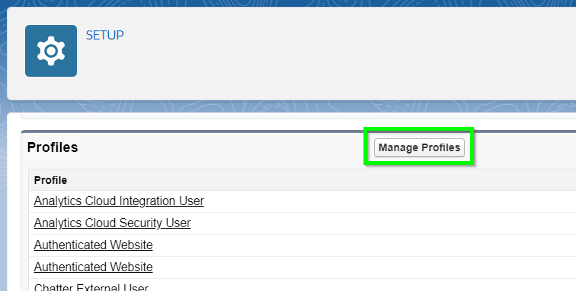Click the Manage Profiles button
Viewport: 576px width, 291px height.
point(419,147)
